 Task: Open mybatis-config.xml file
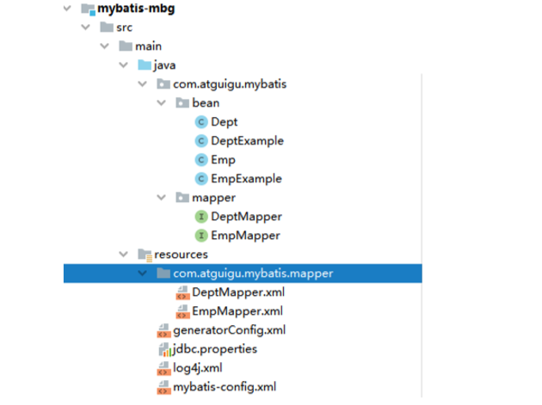click(x=224, y=387)
